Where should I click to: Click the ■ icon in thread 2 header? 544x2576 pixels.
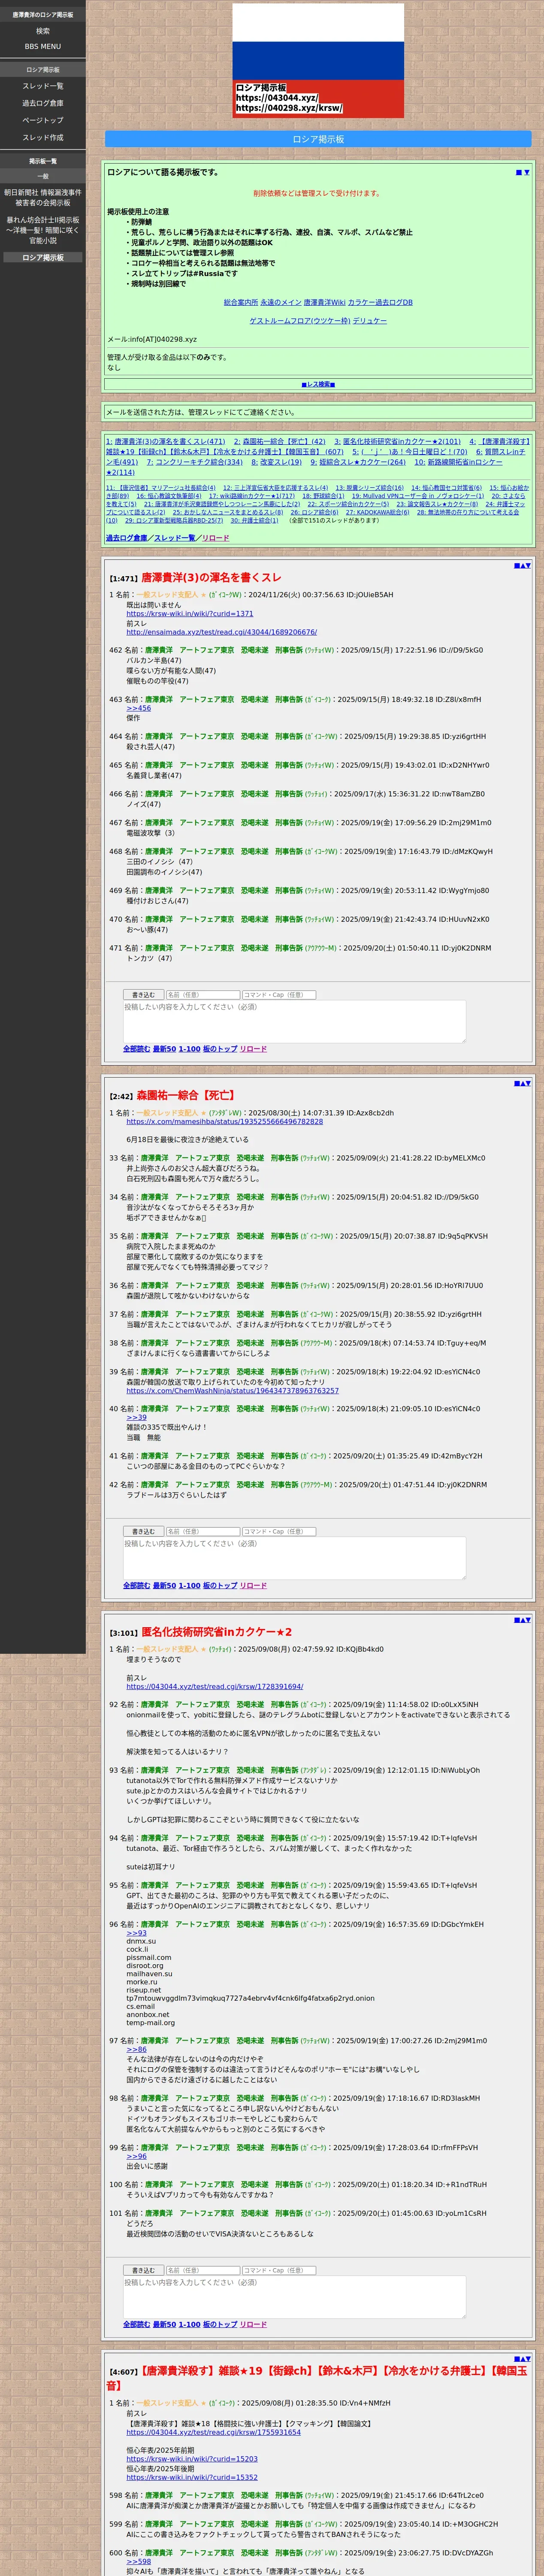click(516, 1083)
